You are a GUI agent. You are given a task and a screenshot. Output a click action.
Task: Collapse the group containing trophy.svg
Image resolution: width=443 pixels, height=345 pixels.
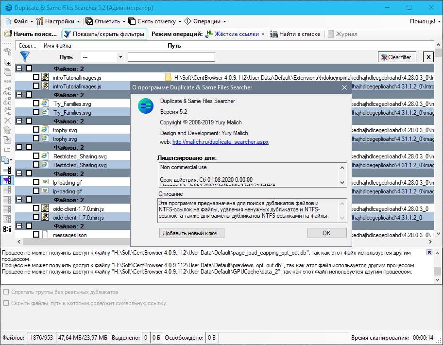click(19, 121)
